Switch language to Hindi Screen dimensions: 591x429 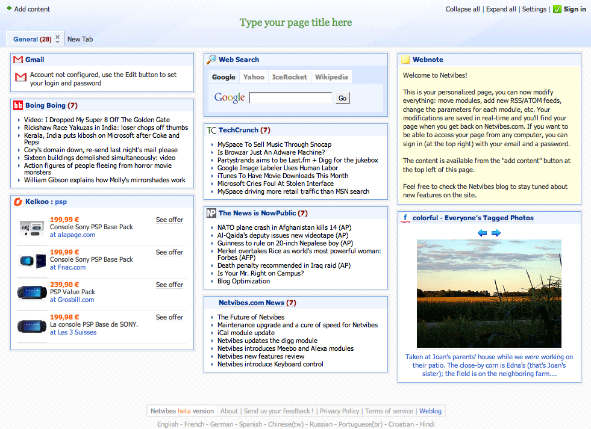[x=427, y=424]
